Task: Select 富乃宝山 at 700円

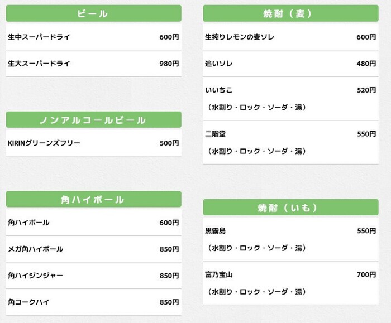Action: point(218,275)
